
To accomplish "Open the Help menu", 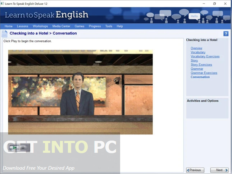I will point(120,26).
